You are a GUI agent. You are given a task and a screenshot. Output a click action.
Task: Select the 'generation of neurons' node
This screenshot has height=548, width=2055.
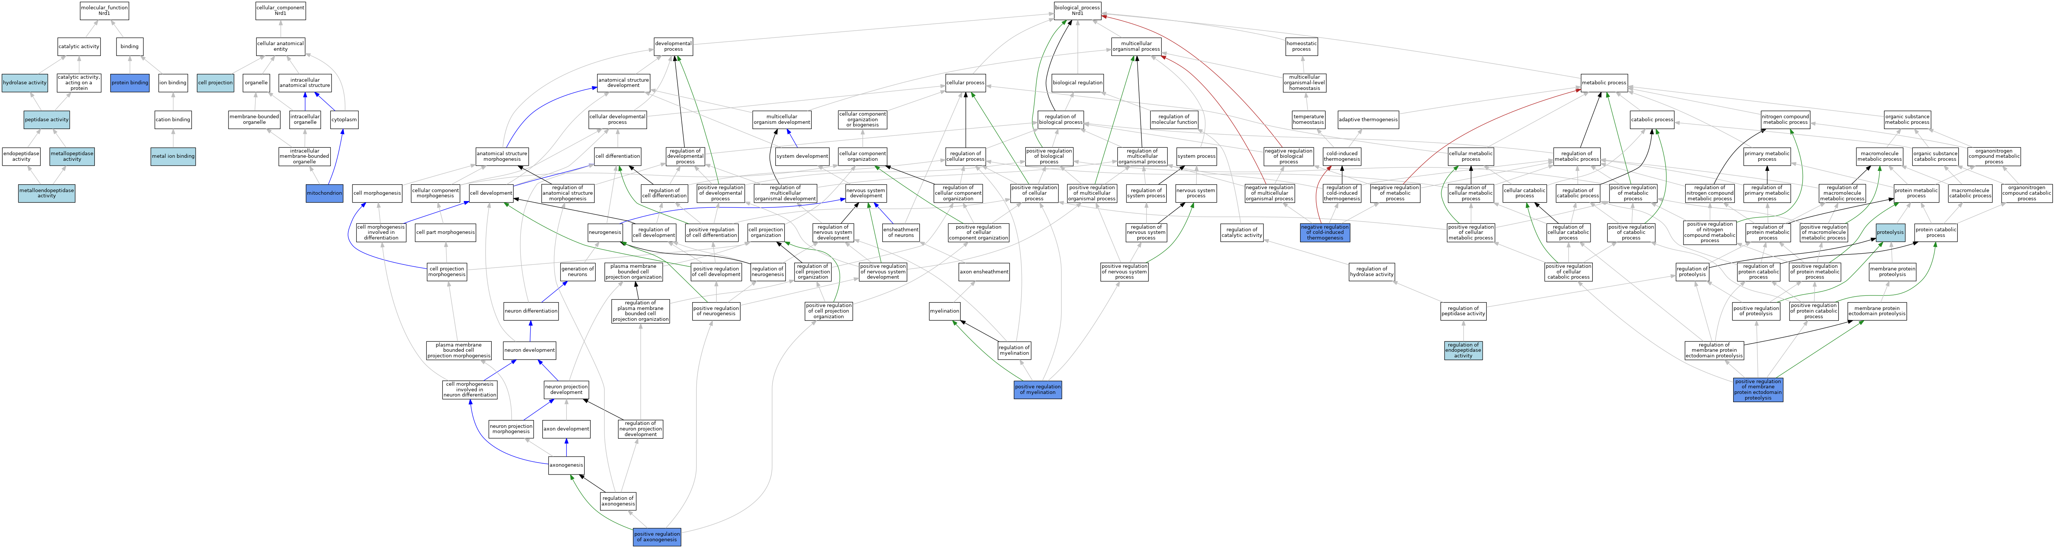578,272
